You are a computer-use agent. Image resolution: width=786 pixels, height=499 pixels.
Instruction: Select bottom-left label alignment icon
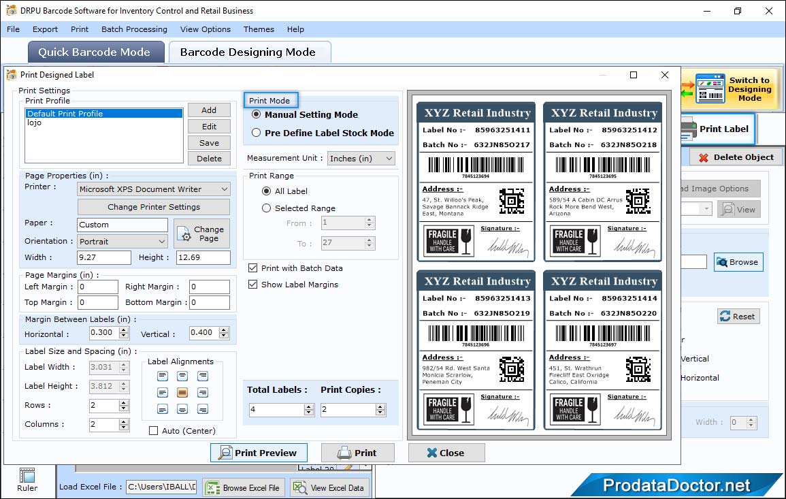pyautogui.click(x=163, y=409)
